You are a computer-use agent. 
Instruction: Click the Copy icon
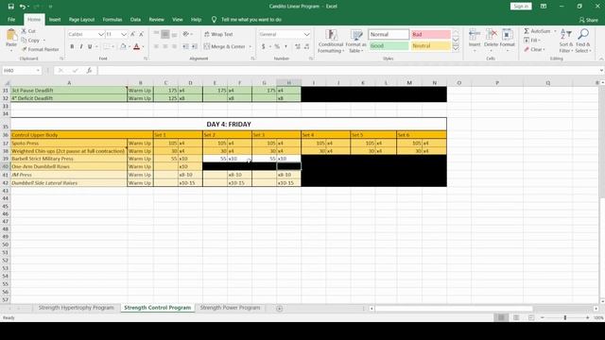coord(24,40)
